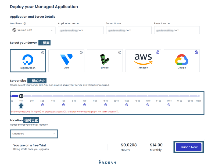Click the info icon on Linode tile
This screenshot has height=166, width=215.
coord(119,53)
